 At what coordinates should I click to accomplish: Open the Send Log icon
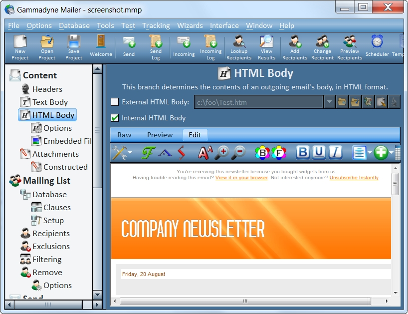156,47
